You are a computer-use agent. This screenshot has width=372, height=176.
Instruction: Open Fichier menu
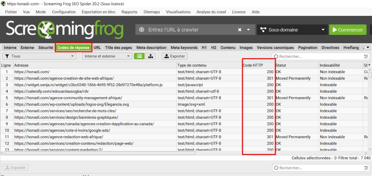click(x=11, y=12)
